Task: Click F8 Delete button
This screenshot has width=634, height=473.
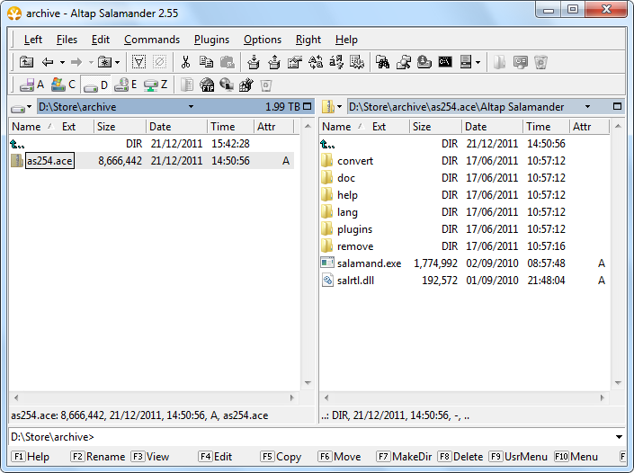Action: [x=460, y=457]
